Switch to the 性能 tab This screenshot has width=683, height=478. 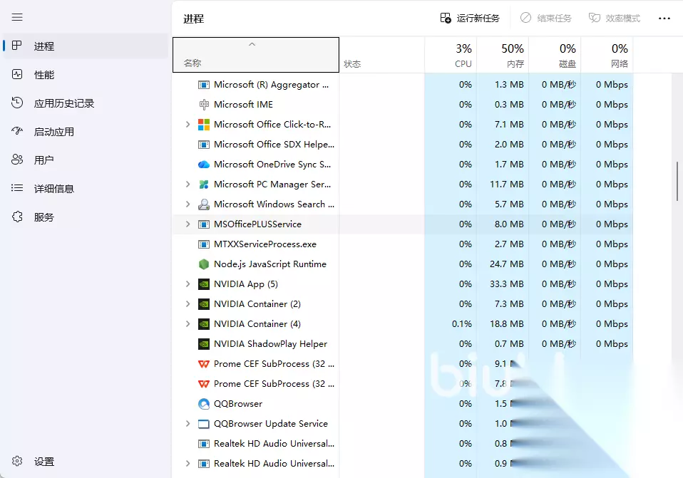tap(86, 75)
